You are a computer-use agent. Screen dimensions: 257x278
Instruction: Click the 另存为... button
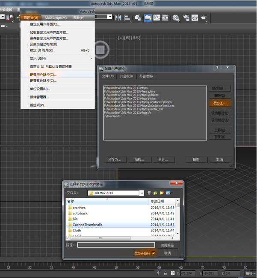tap(115, 160)
